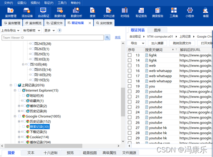213x157 pixels.
Task: Open 文件过滤 file filter tool
Action: (x=109, y=12)
